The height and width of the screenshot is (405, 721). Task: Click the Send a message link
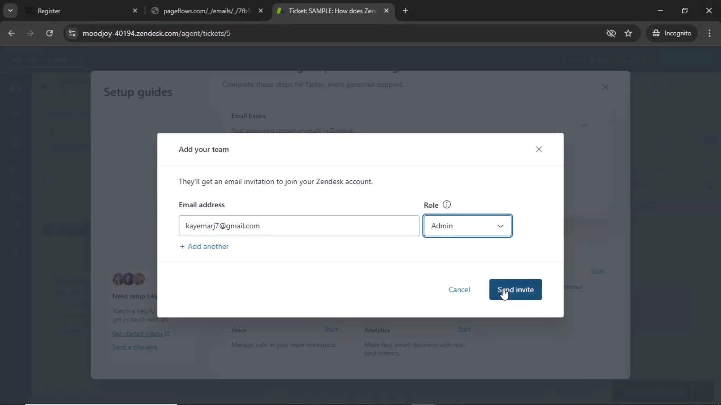pos(135,347)
